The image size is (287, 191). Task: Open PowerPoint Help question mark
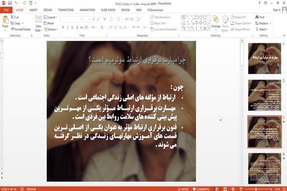click(259, 3)
